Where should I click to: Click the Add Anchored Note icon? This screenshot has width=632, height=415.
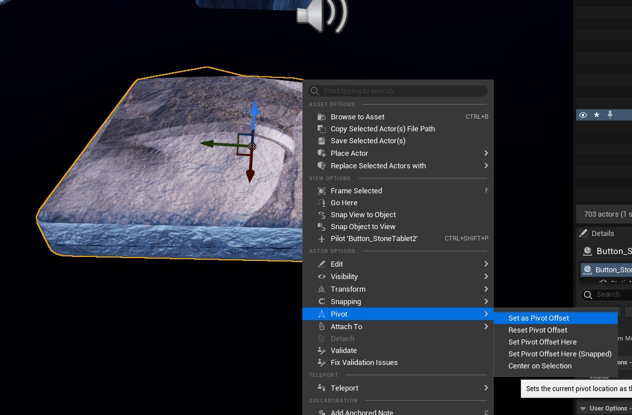coord(321,412)
